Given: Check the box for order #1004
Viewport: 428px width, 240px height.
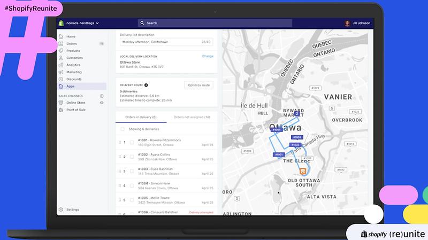Looking at the screenshot, I should coord(132,185).
